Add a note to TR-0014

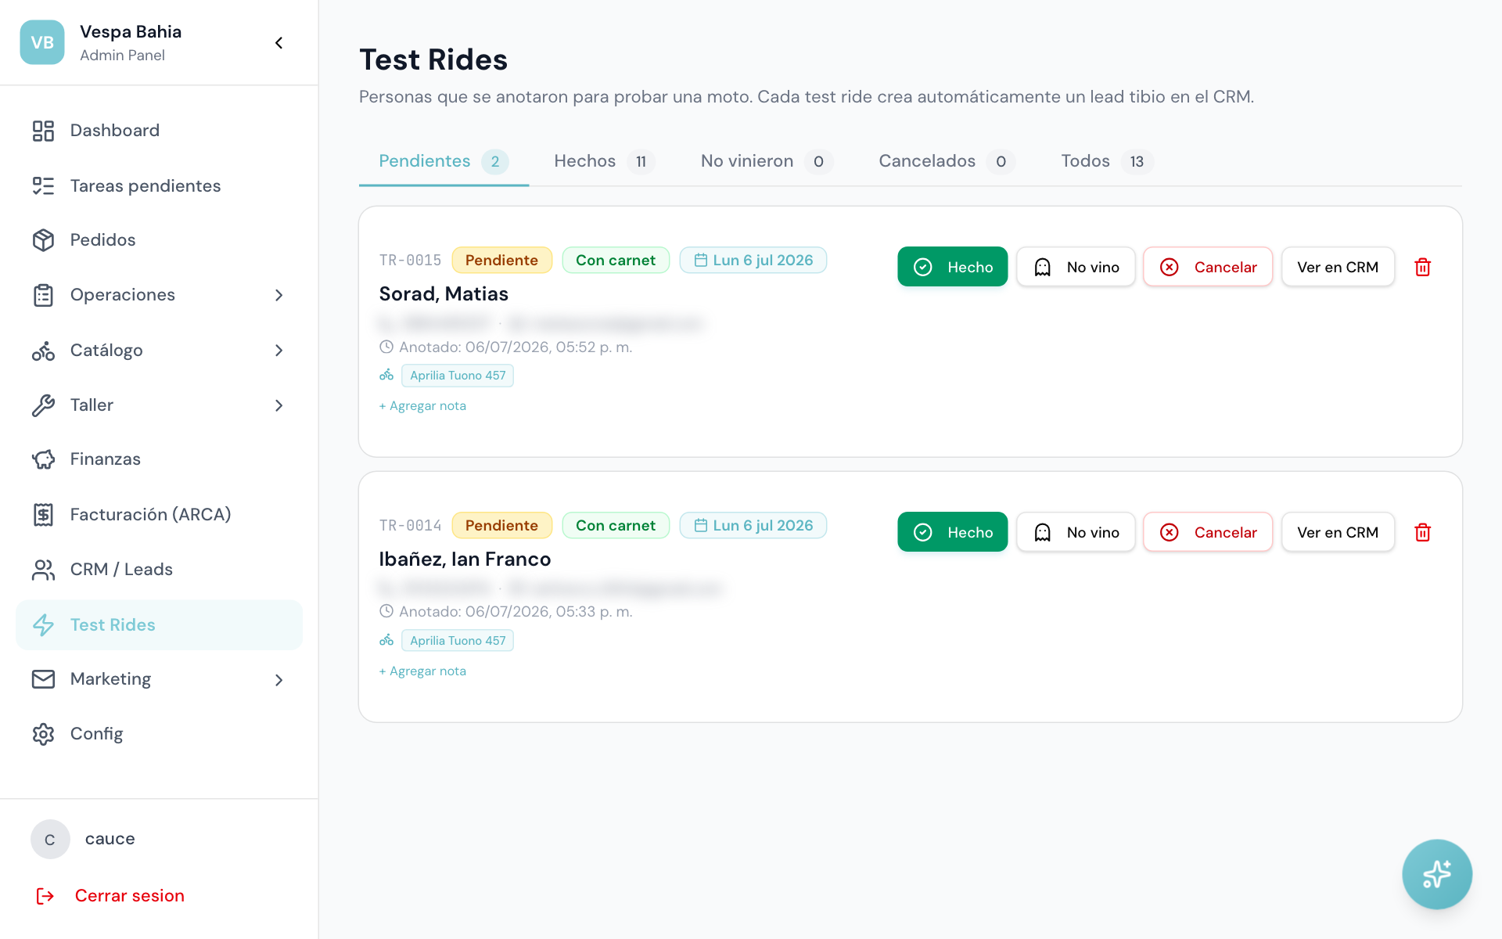point(422,671)
